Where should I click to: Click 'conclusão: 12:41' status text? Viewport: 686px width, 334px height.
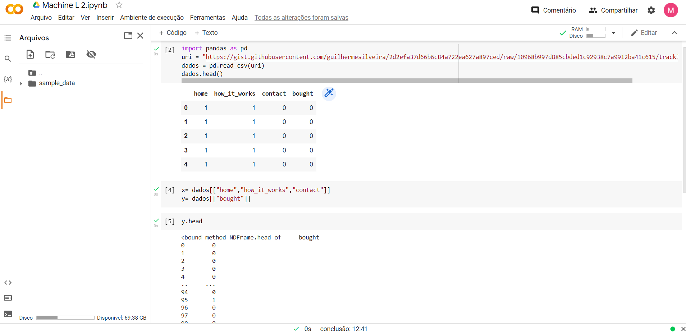[x=344, y=329]
